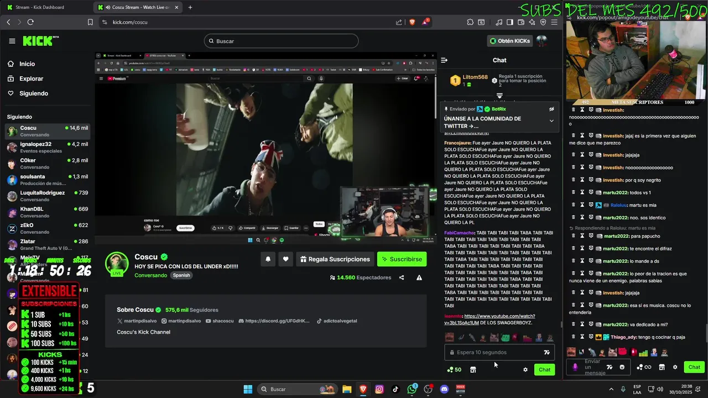This screenshot has height=398, width=708.
Task: Click the 50 KICKs balance button
Action: (x=454, y=370)
